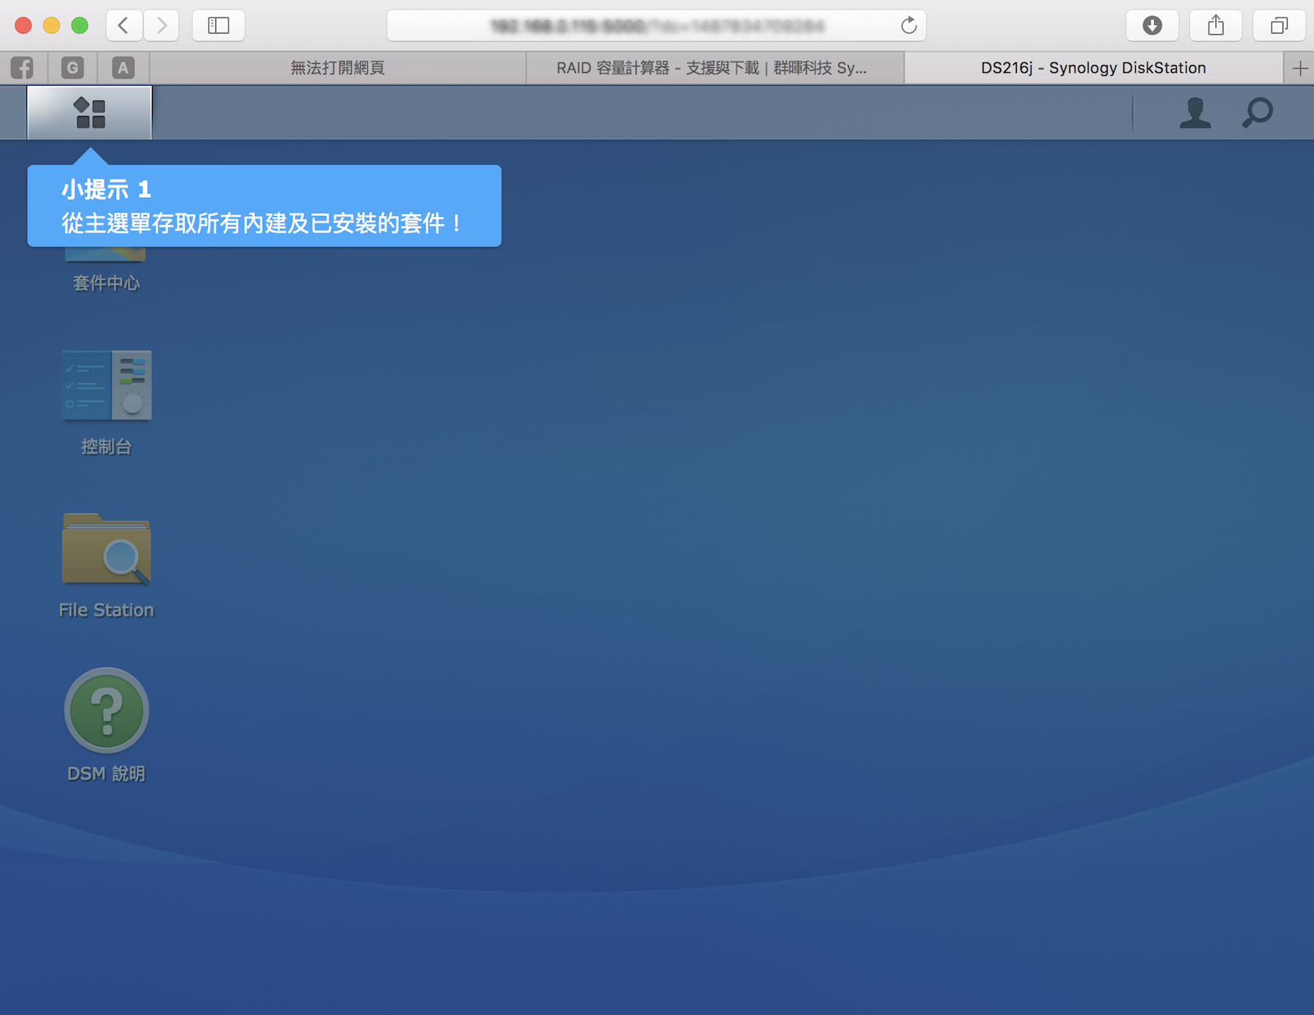Go forward to the next page
Image resolution: width=1314 pixels, height=1015 pixels.
tap(161, 26)
